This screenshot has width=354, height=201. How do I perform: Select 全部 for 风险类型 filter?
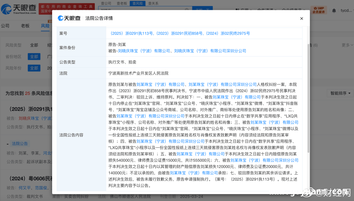[34, 45]
